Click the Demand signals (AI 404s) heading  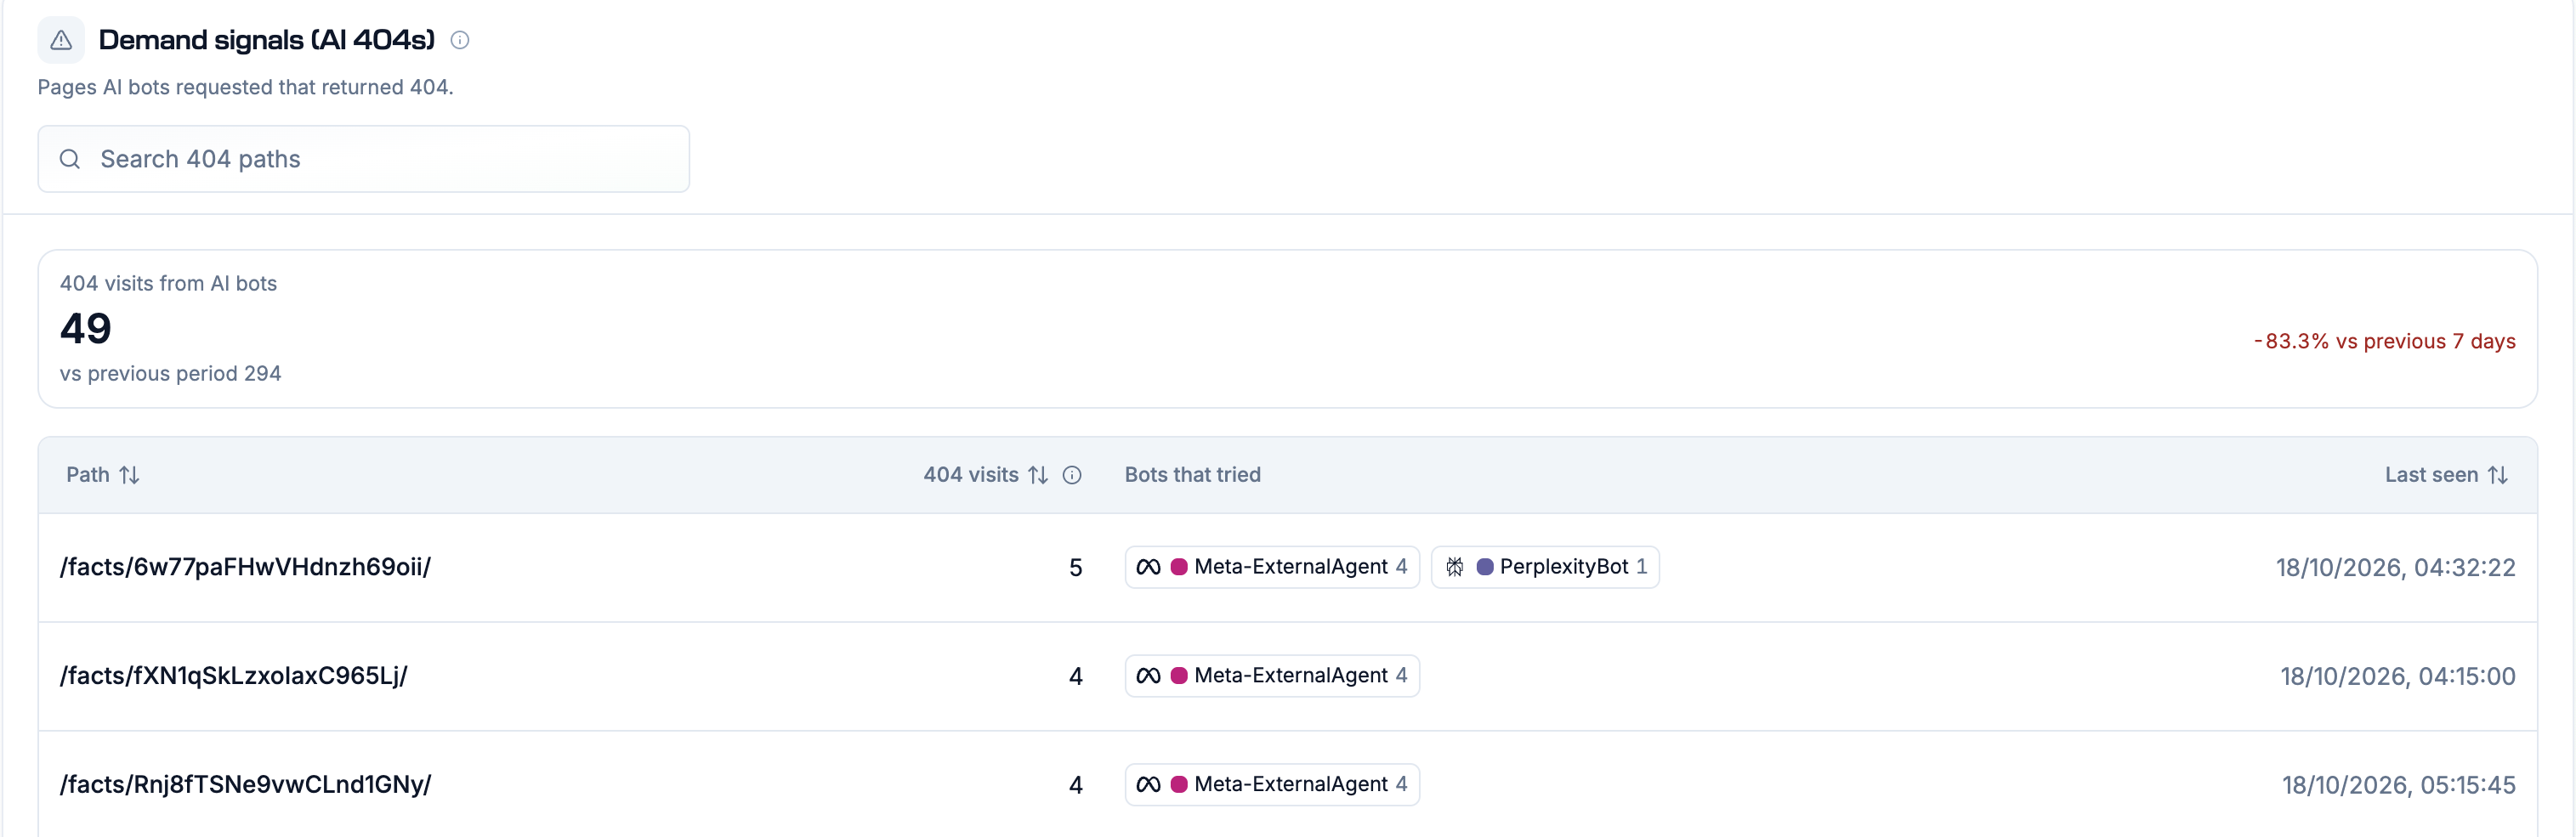point(267,40)
